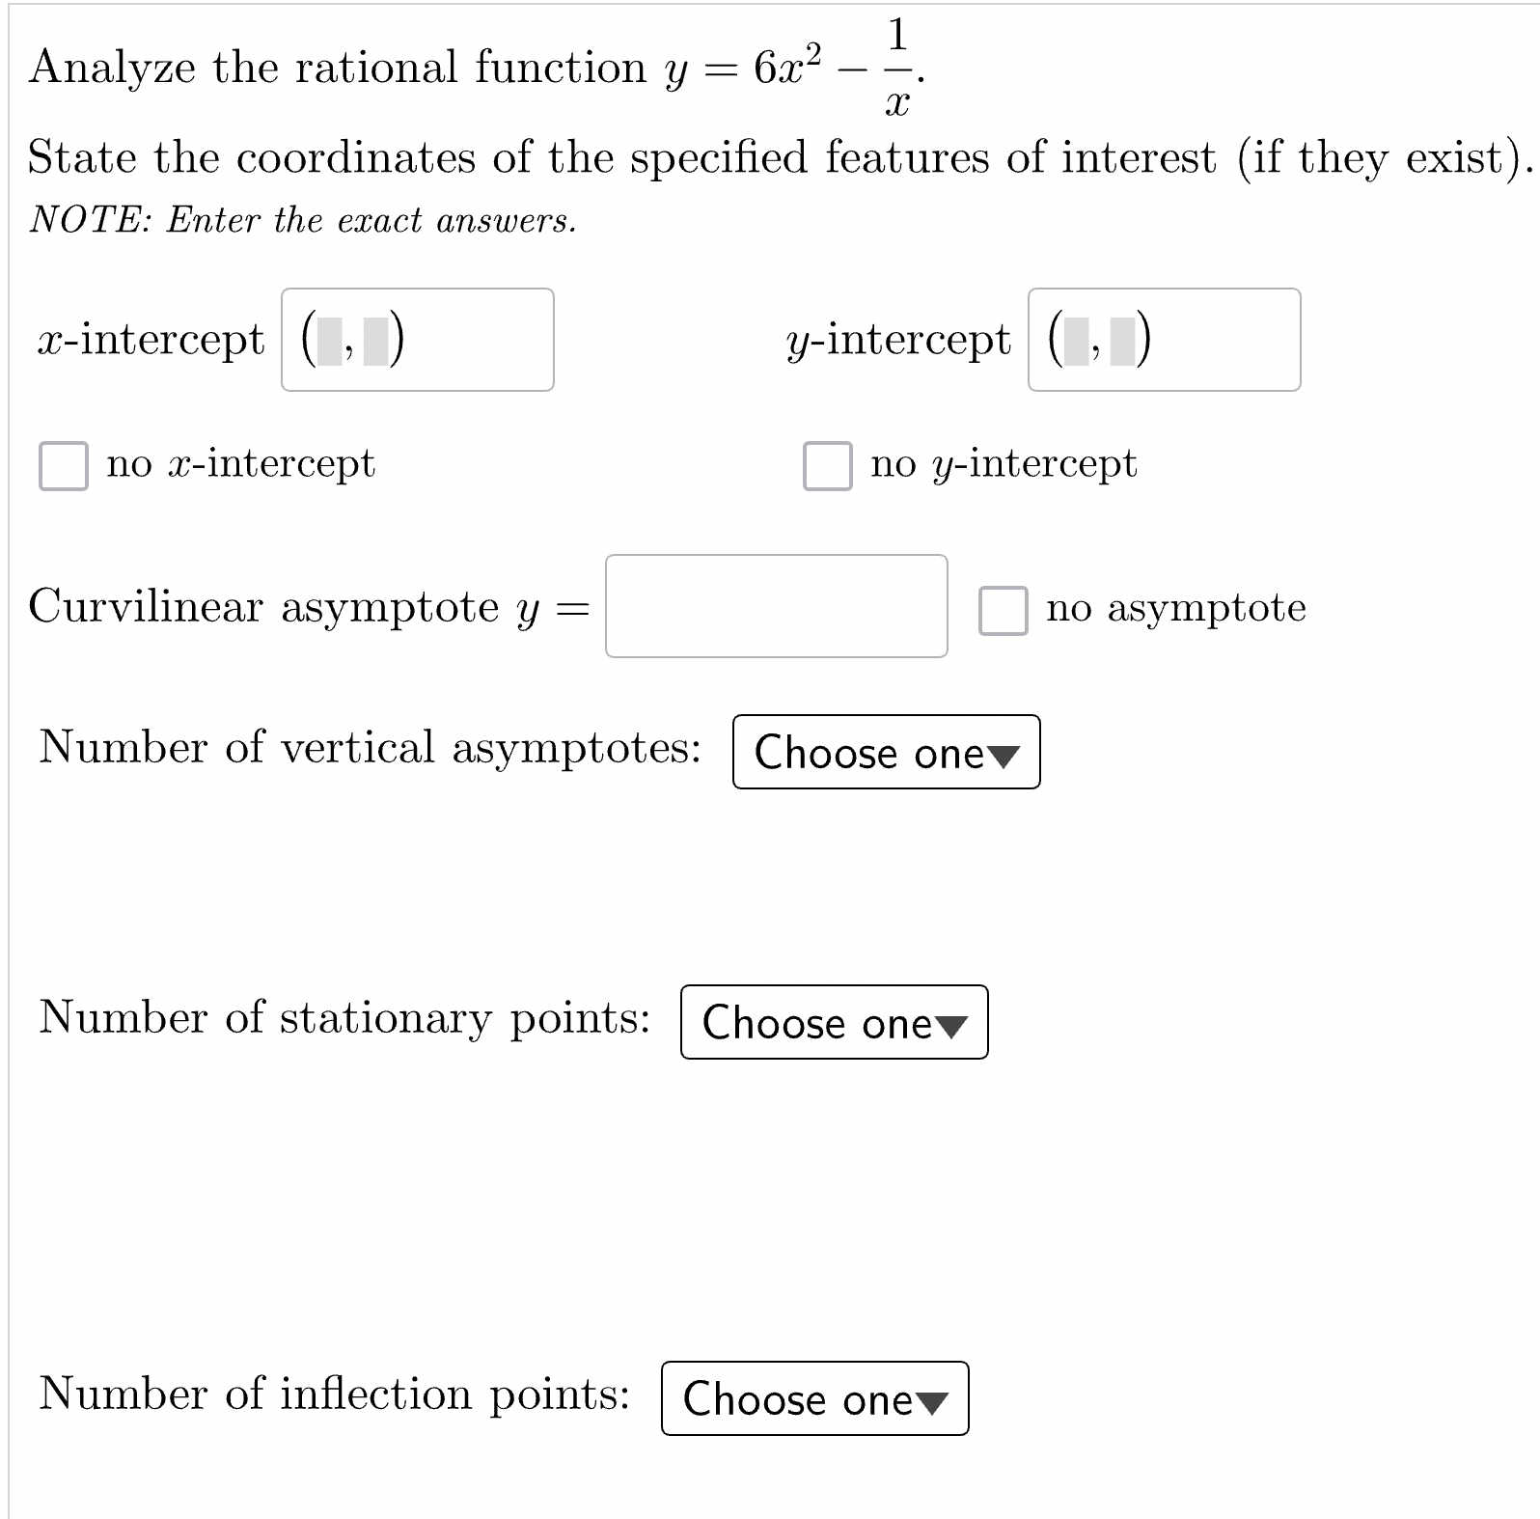
Task: Open the vertical asymptotes "Choose one" dropdown
Action: [x=886, y=754]
